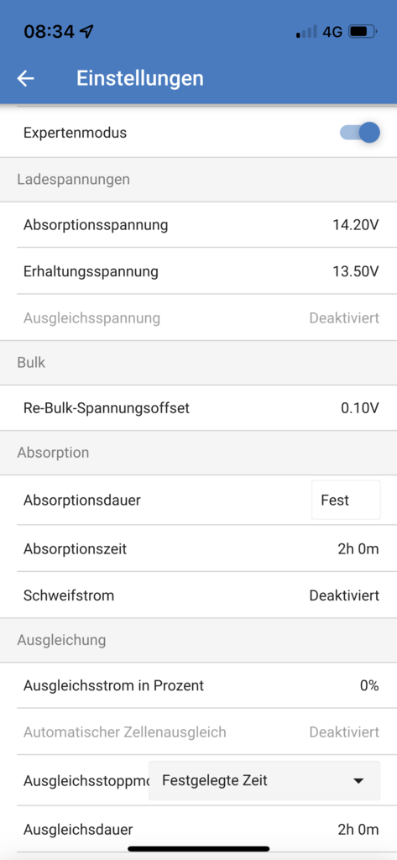Tap the battery icon in status bar

(363, 32)
